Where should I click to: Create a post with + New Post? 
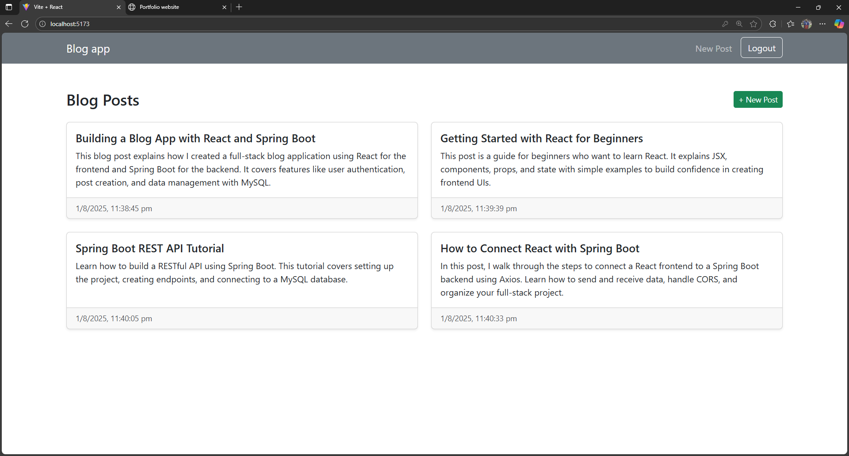pyautogui.click(x=757, y=99)
